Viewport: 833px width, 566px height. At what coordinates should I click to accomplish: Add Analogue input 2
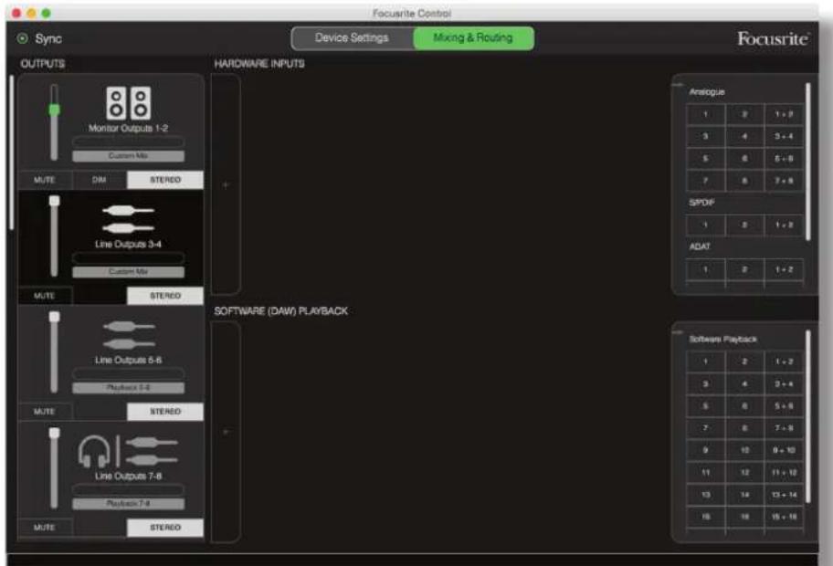point(744,114)
